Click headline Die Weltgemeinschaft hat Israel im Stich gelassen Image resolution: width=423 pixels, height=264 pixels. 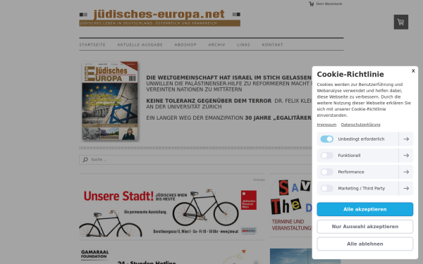pyautogui.click(x=228, y=77)
